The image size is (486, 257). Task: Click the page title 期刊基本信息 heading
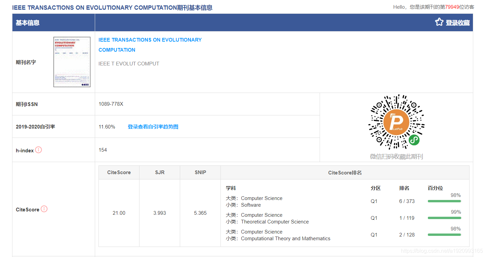[x=112, y=7]
